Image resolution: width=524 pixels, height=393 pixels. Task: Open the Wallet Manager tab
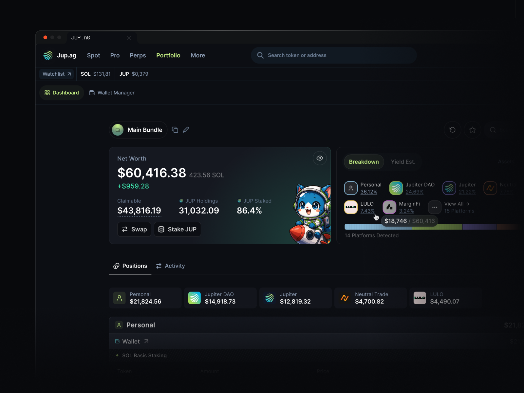point(112,93)
